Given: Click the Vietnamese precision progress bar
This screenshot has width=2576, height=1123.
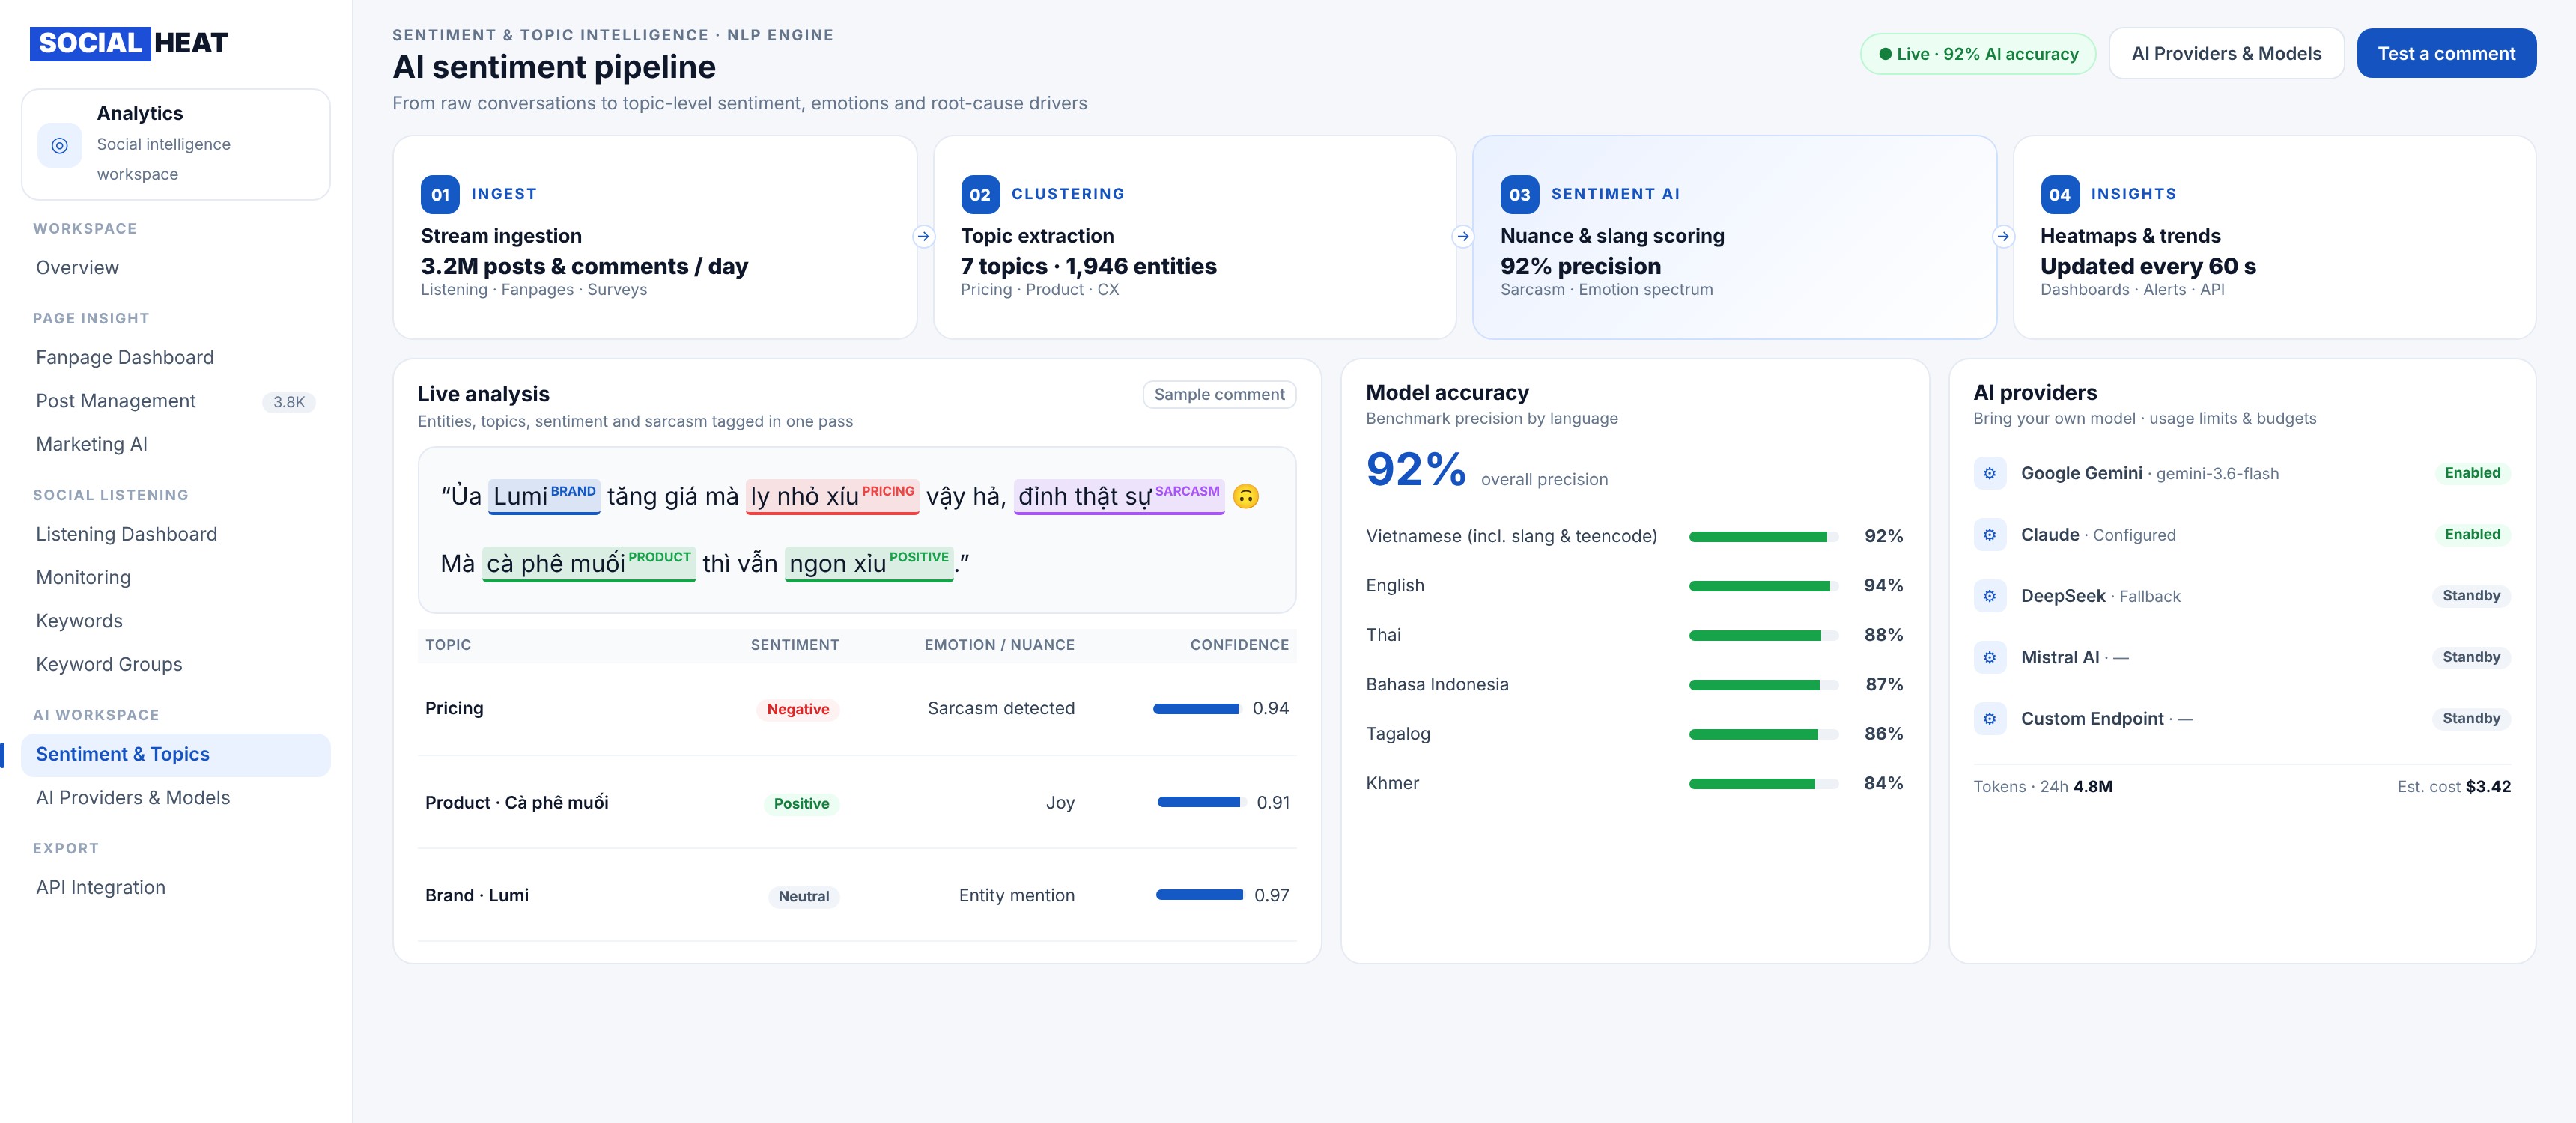Looking at the screenshot, I should 1763,537.
